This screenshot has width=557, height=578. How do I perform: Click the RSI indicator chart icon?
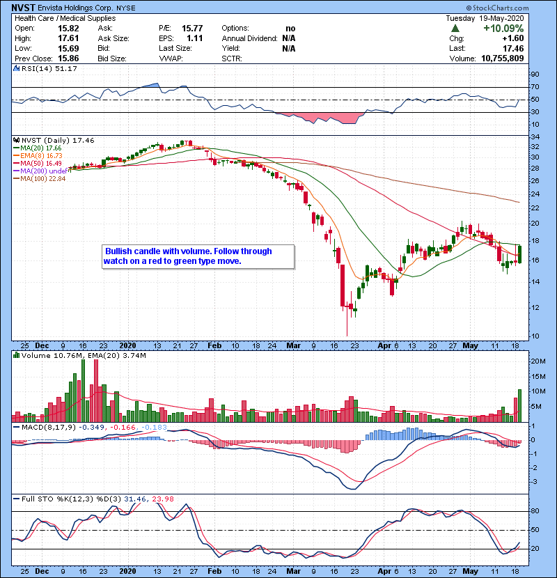click(16, 68)
